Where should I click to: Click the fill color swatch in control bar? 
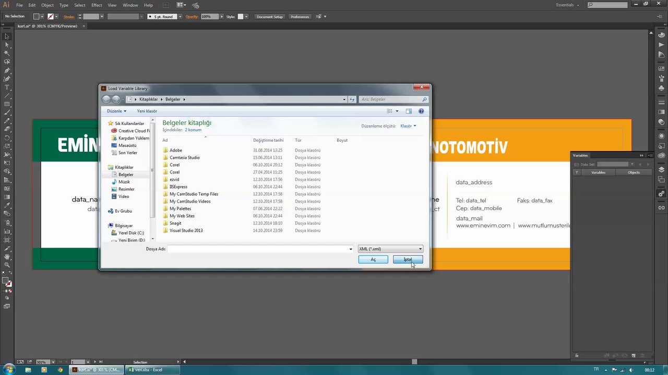[x=36, y=17]
